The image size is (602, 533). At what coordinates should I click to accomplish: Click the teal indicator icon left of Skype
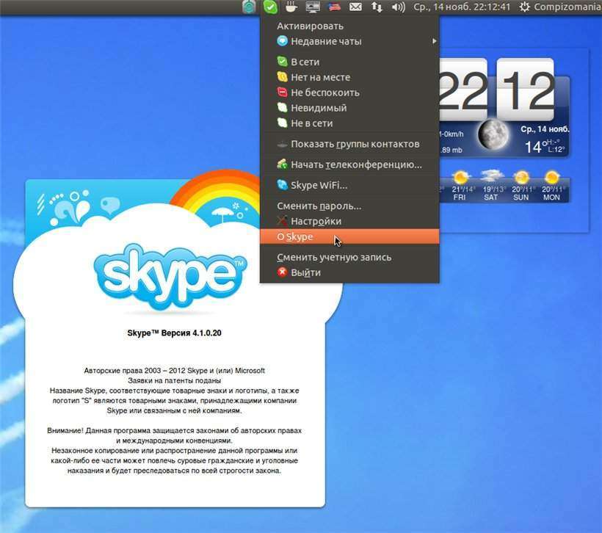[249, 7]
